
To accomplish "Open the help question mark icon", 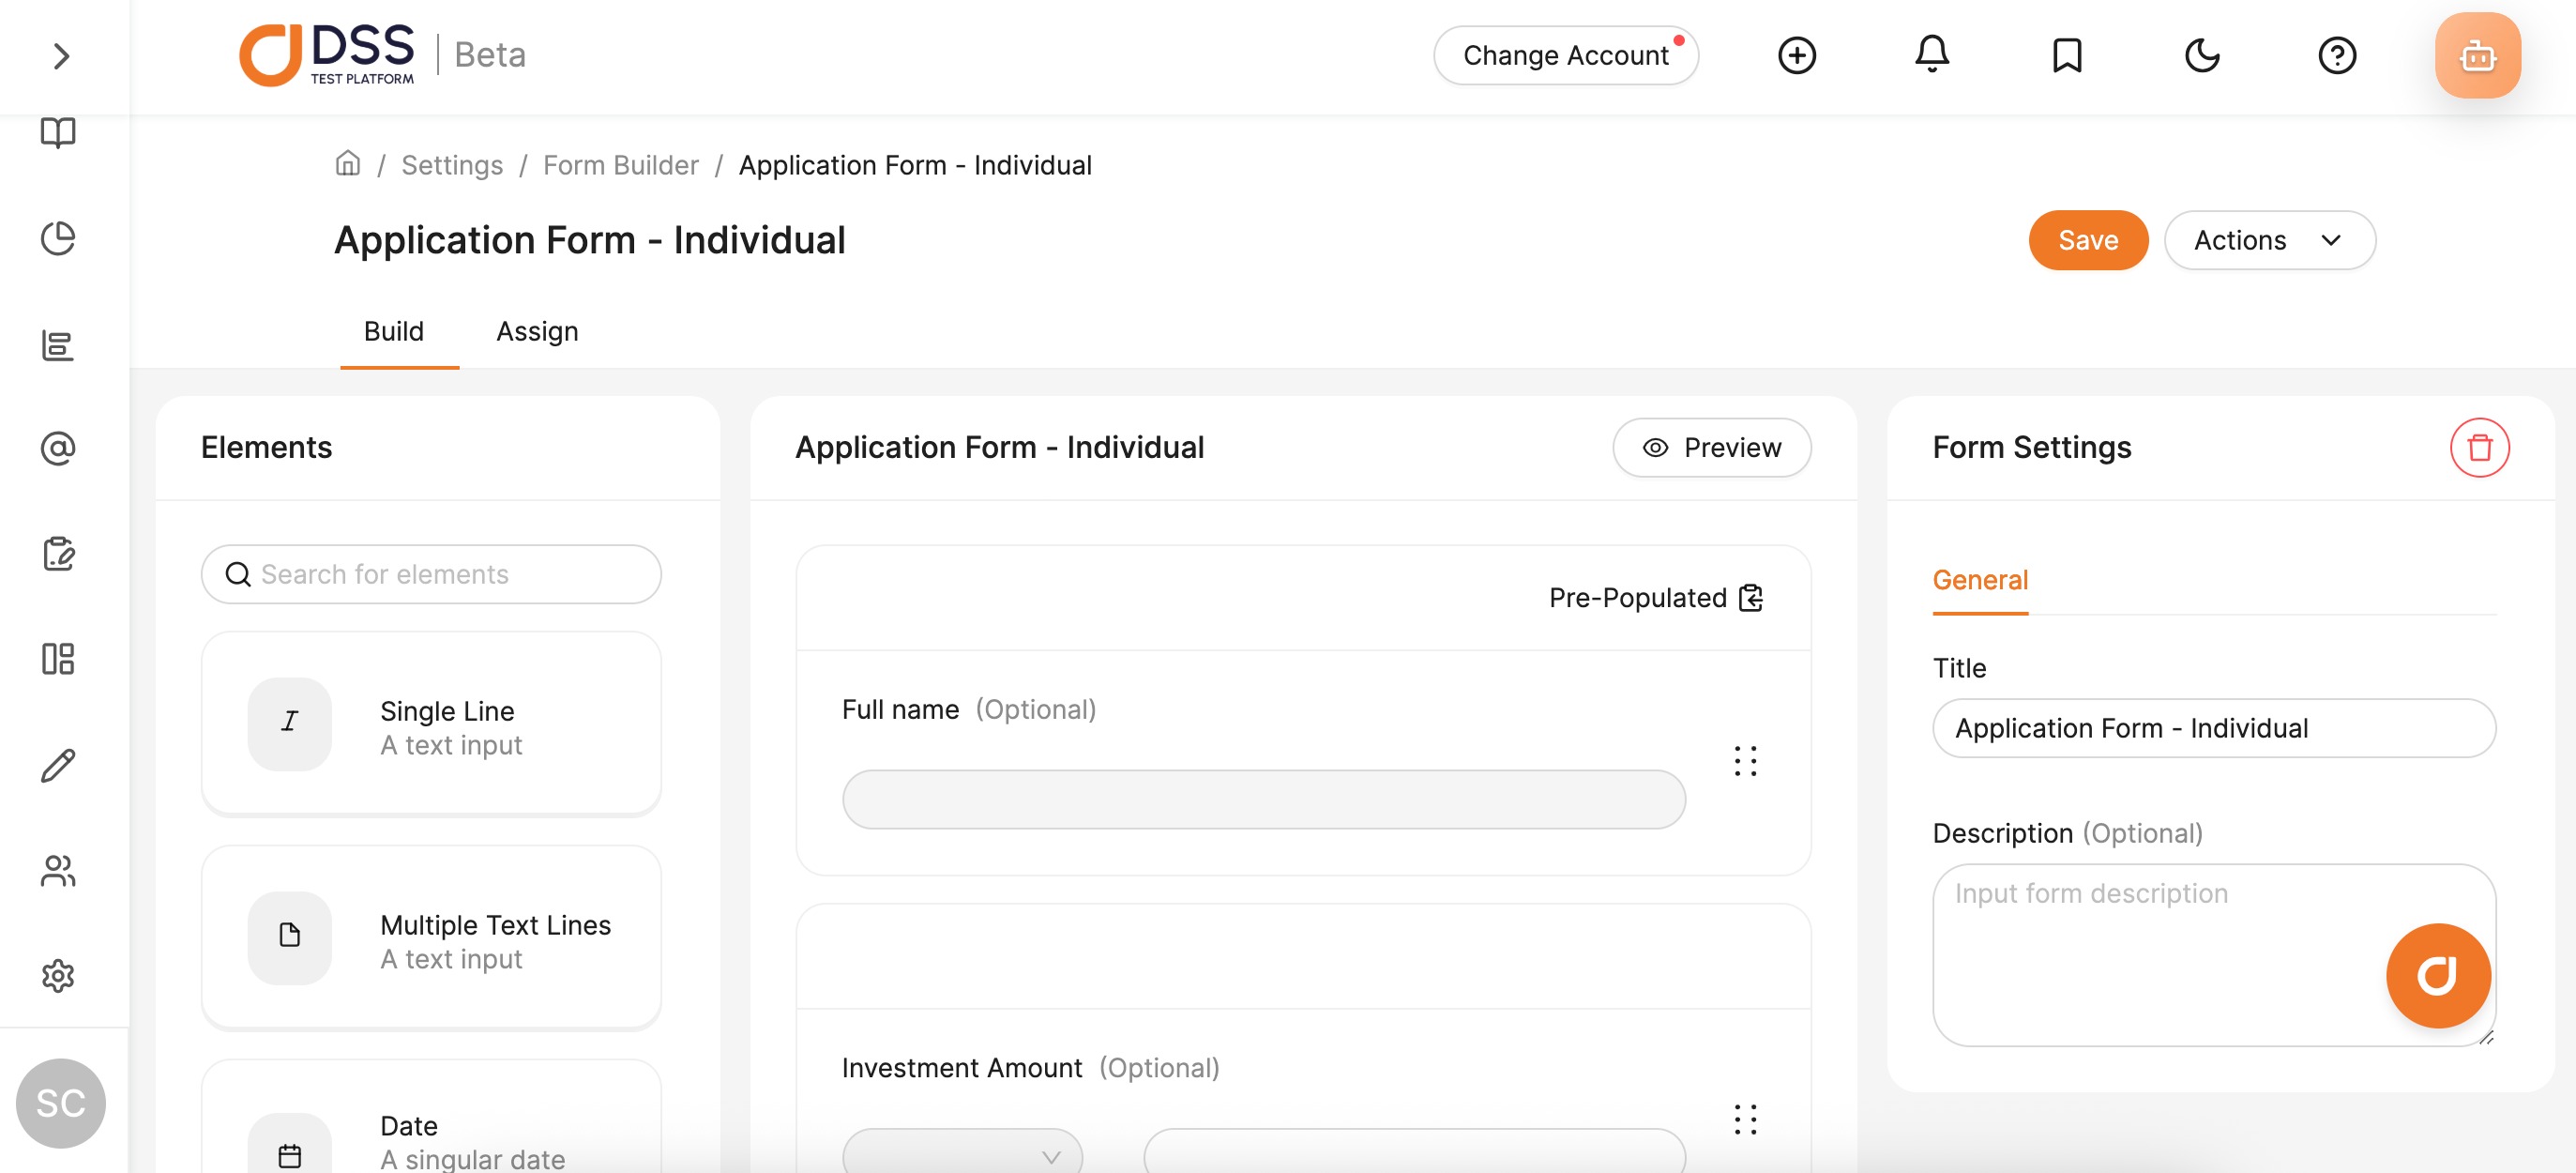I will (2336, 55).
